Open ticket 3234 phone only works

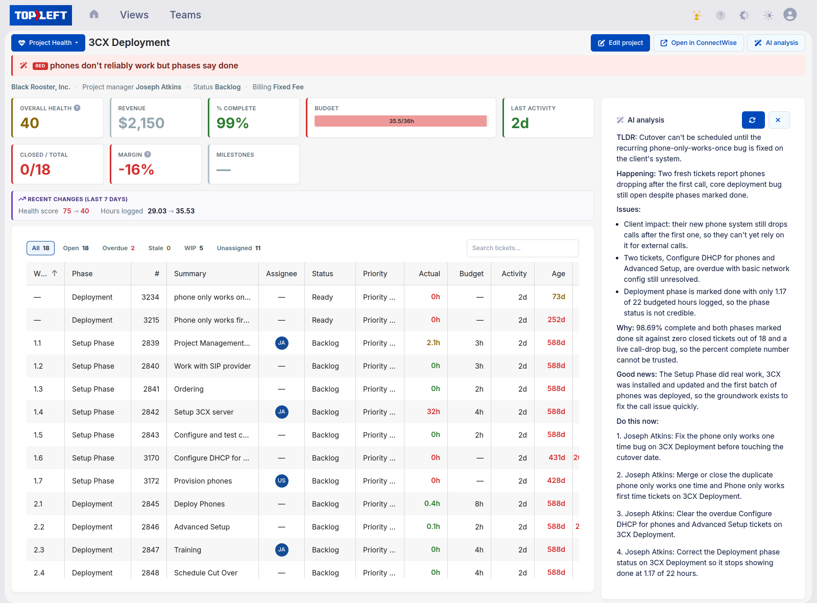pyautogui.click(x=302, y=297)
